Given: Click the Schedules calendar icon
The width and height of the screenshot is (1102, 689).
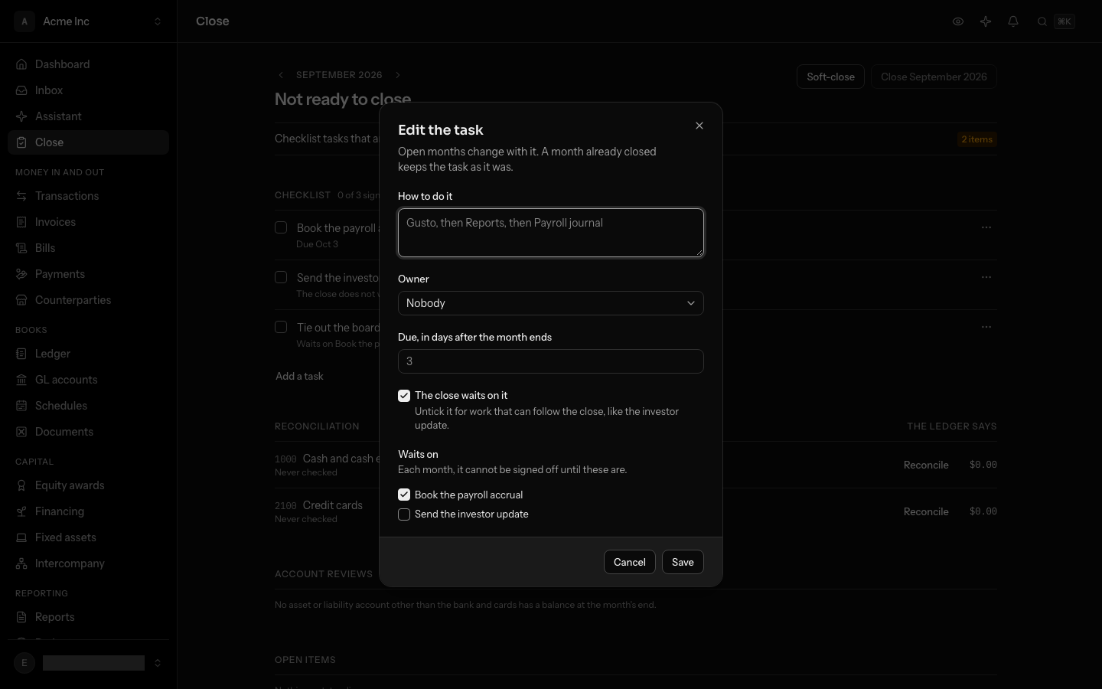Looking at the screenshot, I should 21,406.
